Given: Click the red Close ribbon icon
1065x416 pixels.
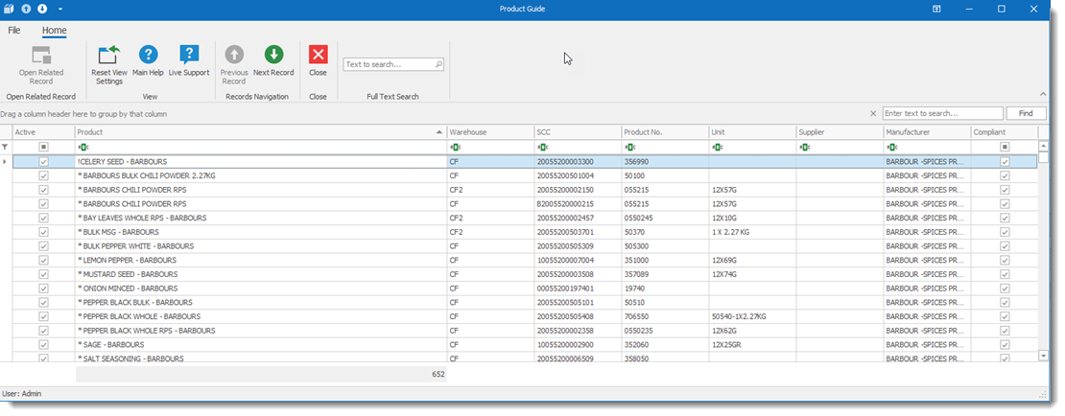Looking at the screenshot, I should tap(318, 55).
